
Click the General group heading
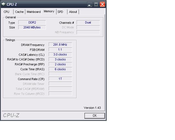10,17
